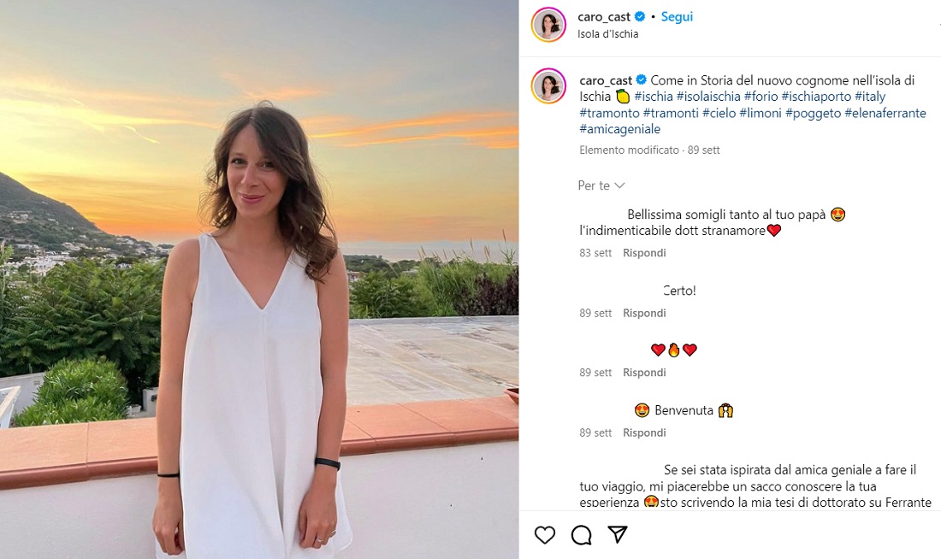Reply to the hearts and fire comment
The height and width of the screenshot is (559, 941).
644,373
